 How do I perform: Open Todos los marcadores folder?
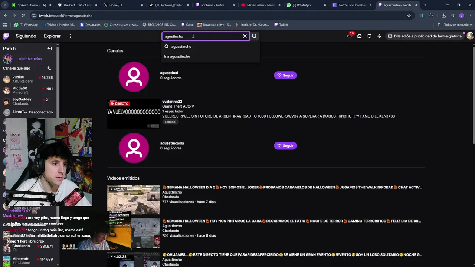(x=455, y=25)
